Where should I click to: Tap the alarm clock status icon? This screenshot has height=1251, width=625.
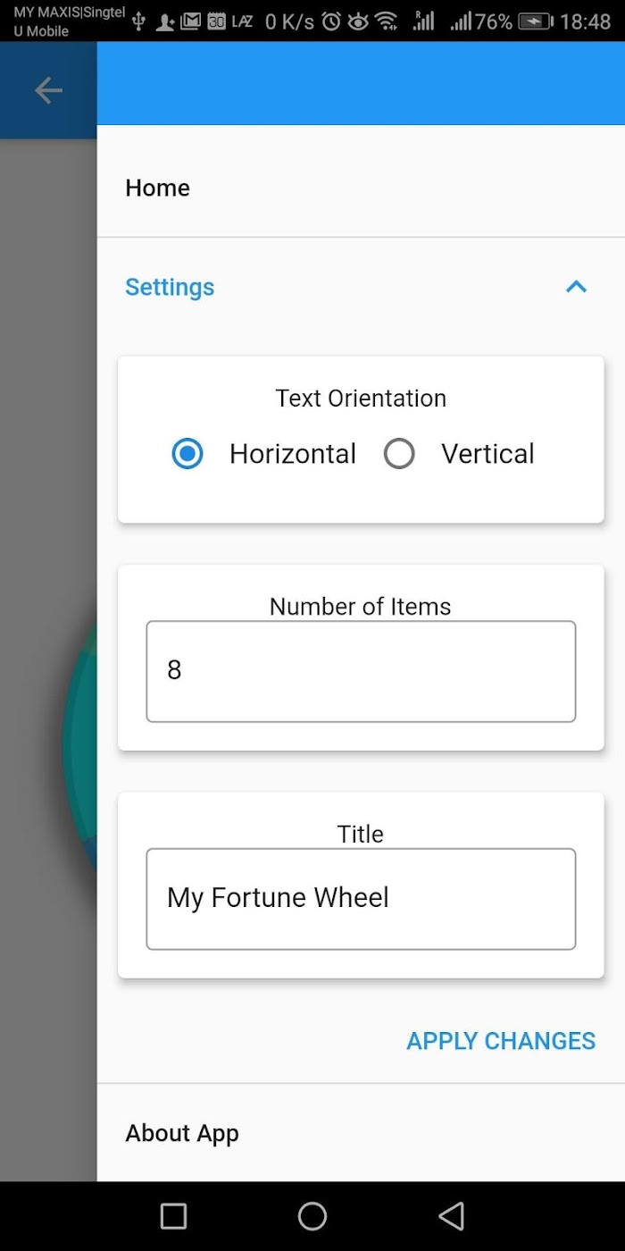pyautogui.click(x=331, y=21)
